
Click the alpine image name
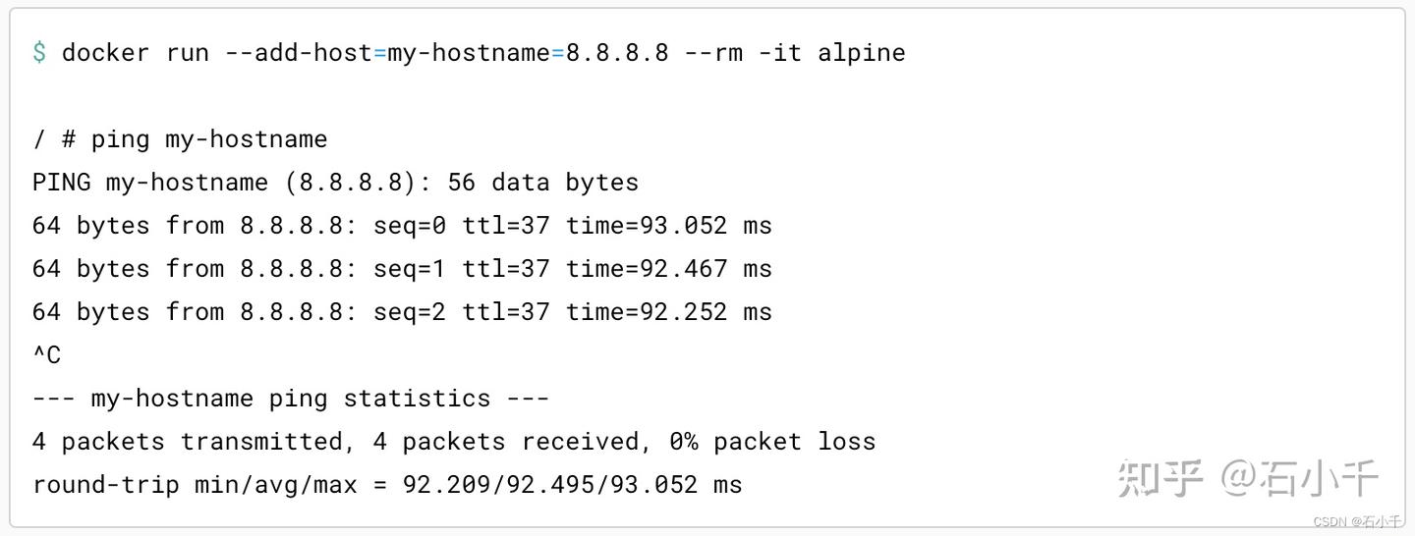(861, 52)
